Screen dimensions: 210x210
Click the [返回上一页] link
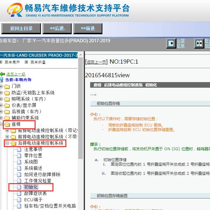[x=96, y=62]
